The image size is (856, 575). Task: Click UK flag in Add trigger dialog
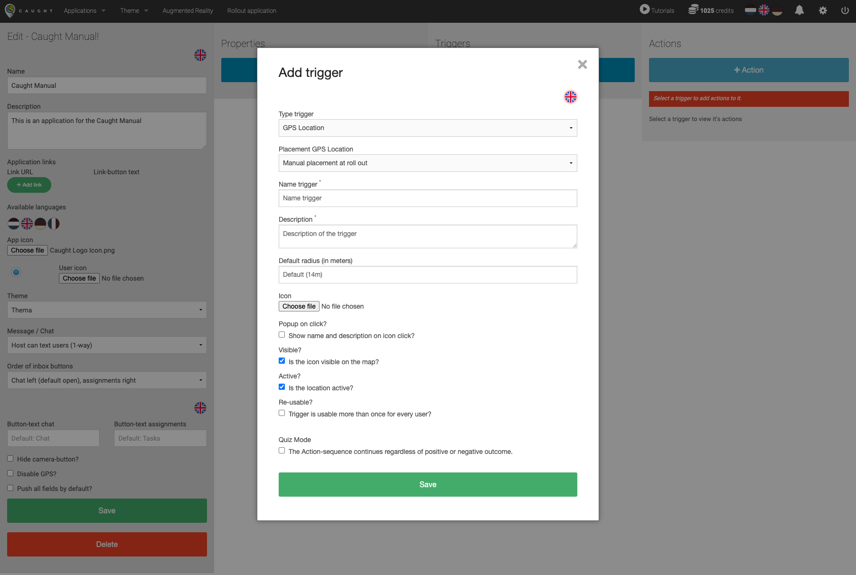[x=570, y=97]
